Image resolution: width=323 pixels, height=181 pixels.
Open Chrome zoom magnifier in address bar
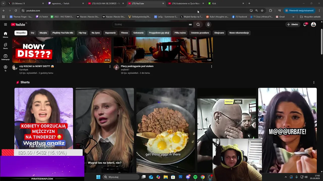(257, 11)
